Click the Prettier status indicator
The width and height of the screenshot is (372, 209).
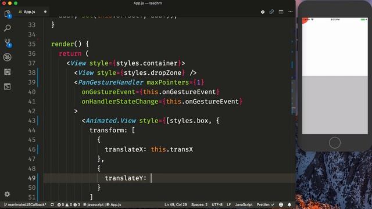tap(266, 205)
